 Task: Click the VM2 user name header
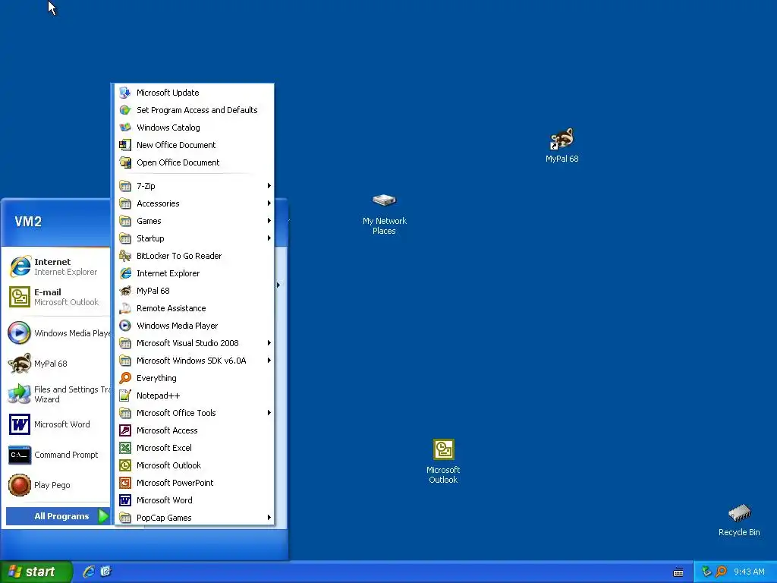coord(28,222)
